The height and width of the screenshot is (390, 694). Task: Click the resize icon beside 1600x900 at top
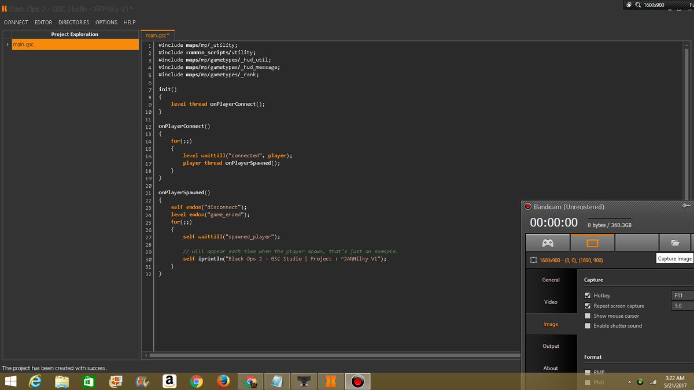tap(629, 5)
